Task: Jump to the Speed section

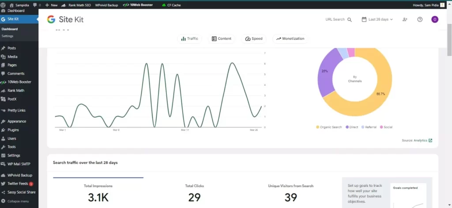Action: 254,38
